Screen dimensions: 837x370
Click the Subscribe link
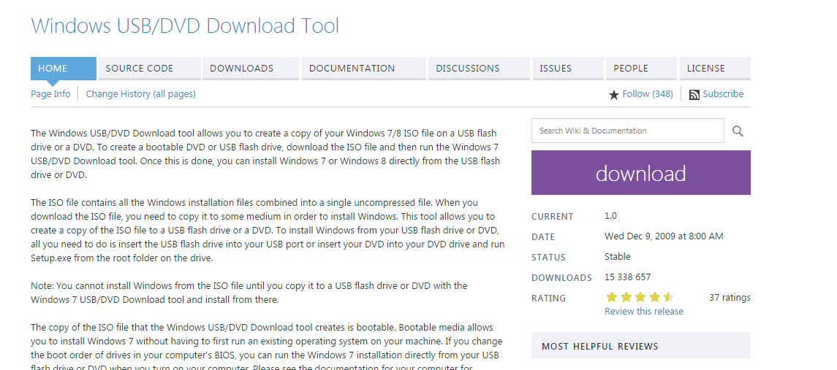click(723, 94)
